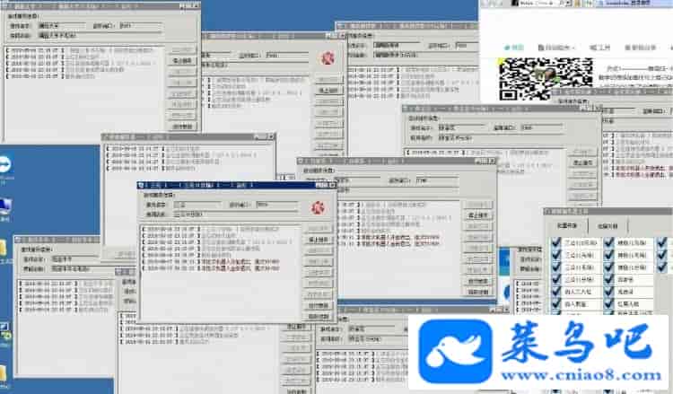Focus the port field in the blue-titled active window
The height and width of the screenshot is (394, 673).
pos(276,205)
